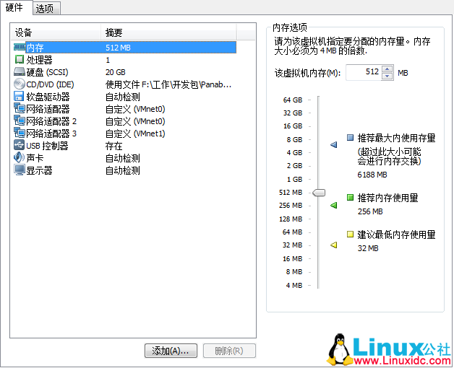Click the memory slider handle at 512 MB
The image size is (454, 368).
click(x=318, y=193)
